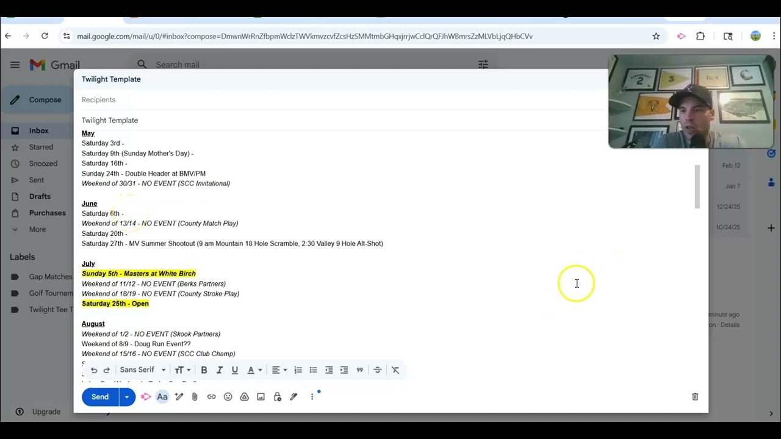The image size is (781, 439).
Task: Open the text alignment dropdown
Action: (x=279, y=370)
